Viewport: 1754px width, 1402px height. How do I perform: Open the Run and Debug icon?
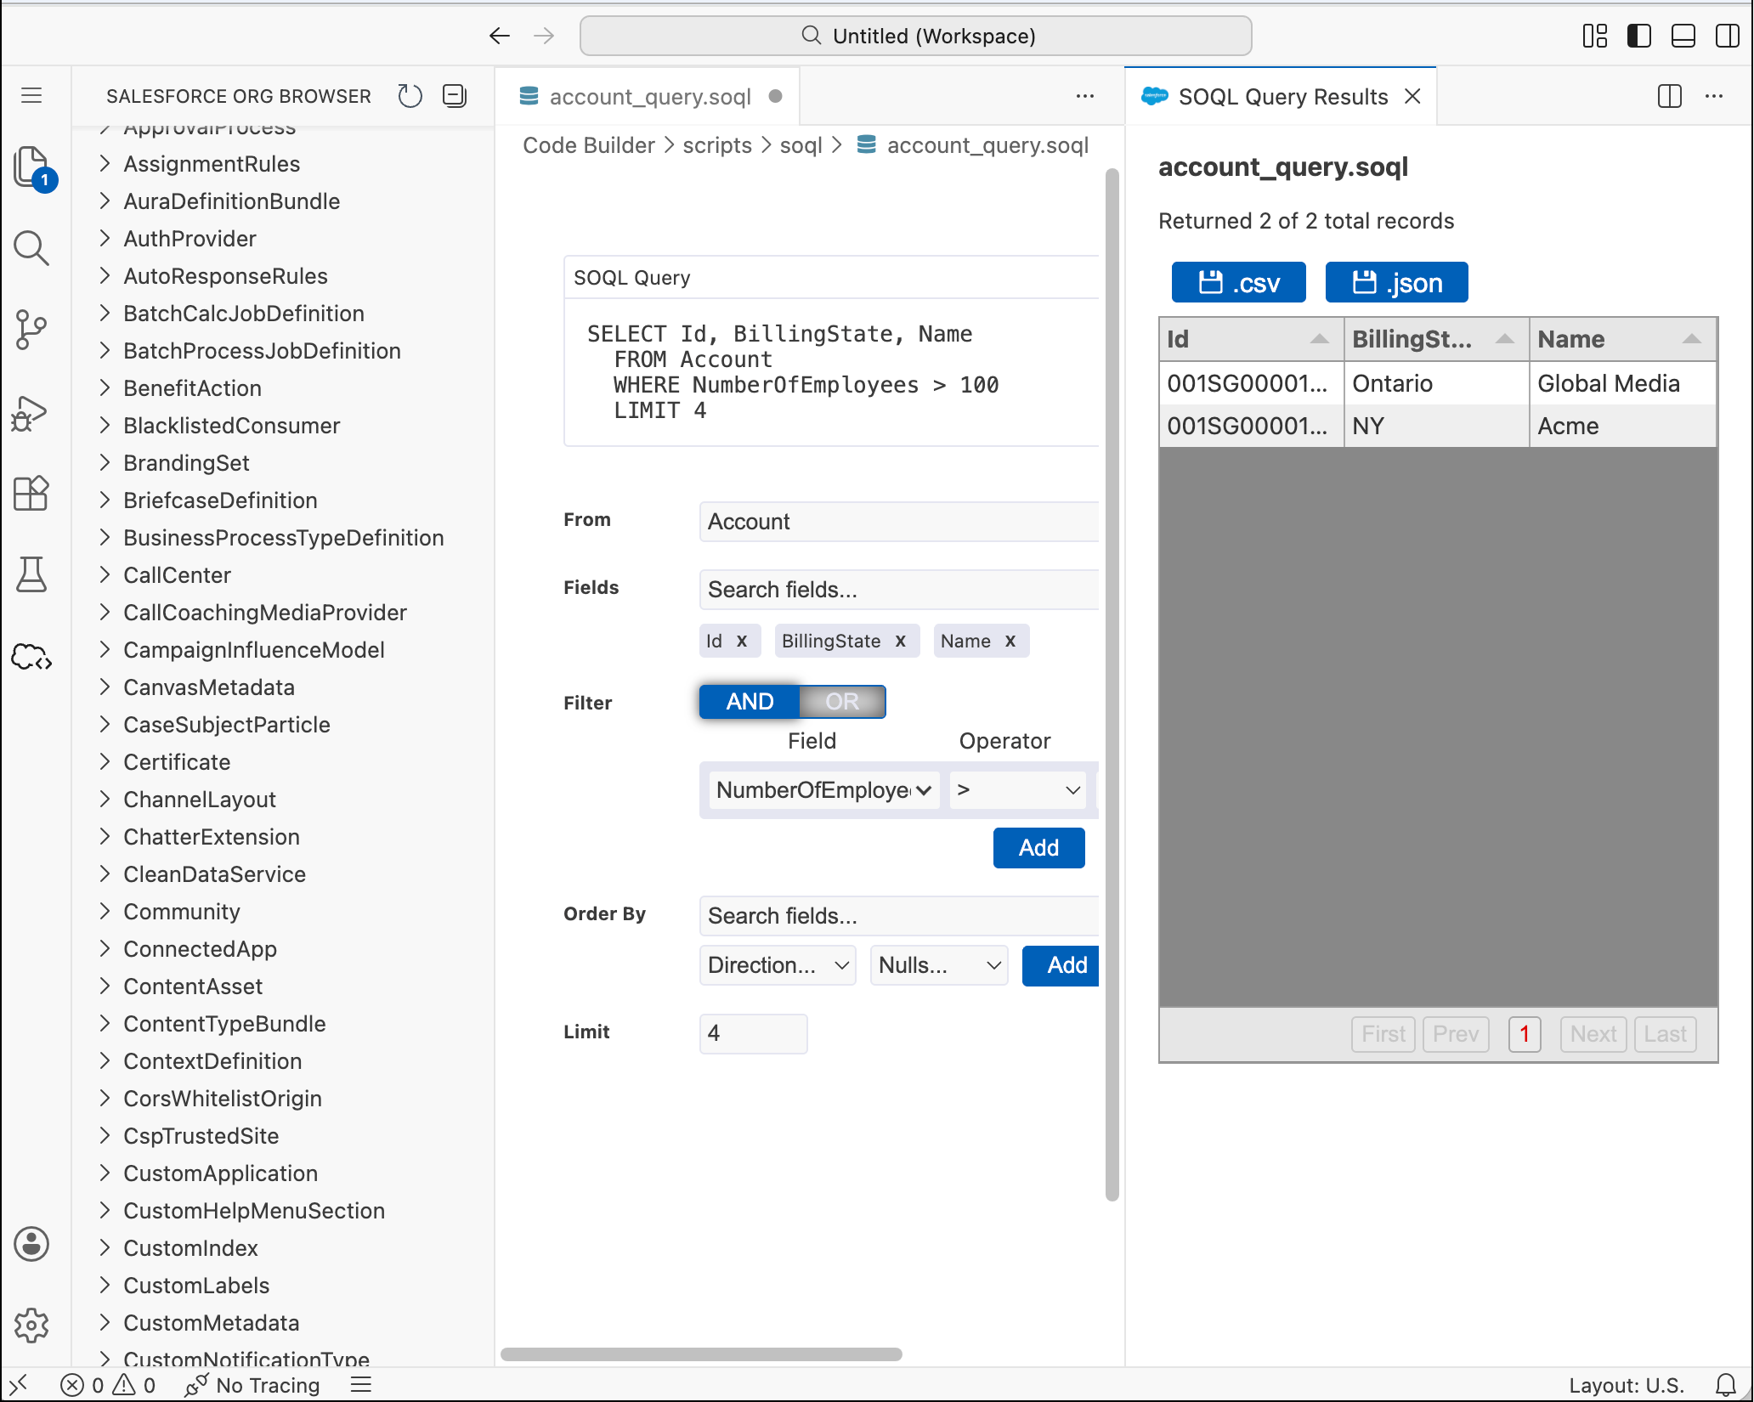point(31,413)
